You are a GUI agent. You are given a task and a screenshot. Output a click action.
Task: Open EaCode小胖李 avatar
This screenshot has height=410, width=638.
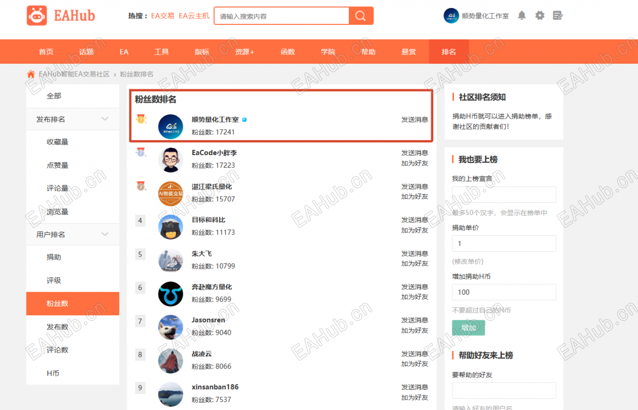tap(171, 160)
